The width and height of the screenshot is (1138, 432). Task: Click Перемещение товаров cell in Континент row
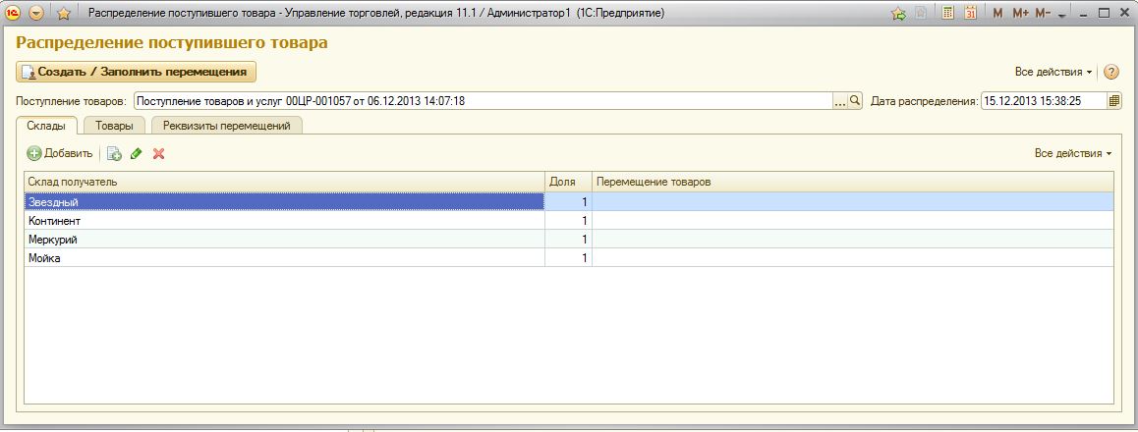(x=853, y=220)
